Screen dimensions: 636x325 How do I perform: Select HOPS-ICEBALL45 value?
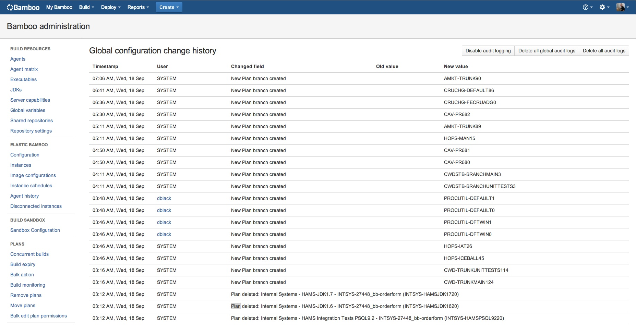pyautogui.click(x=464, y=258)
